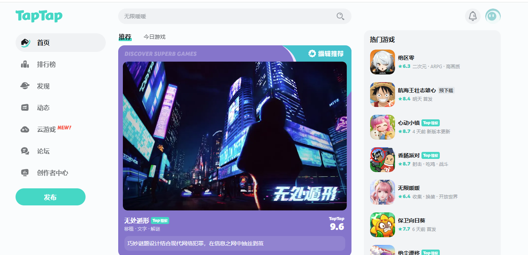This screenshot has width=528, height=255.
Task: Click the chat bubble icon beside 论坛
Action: pos(25,151)
